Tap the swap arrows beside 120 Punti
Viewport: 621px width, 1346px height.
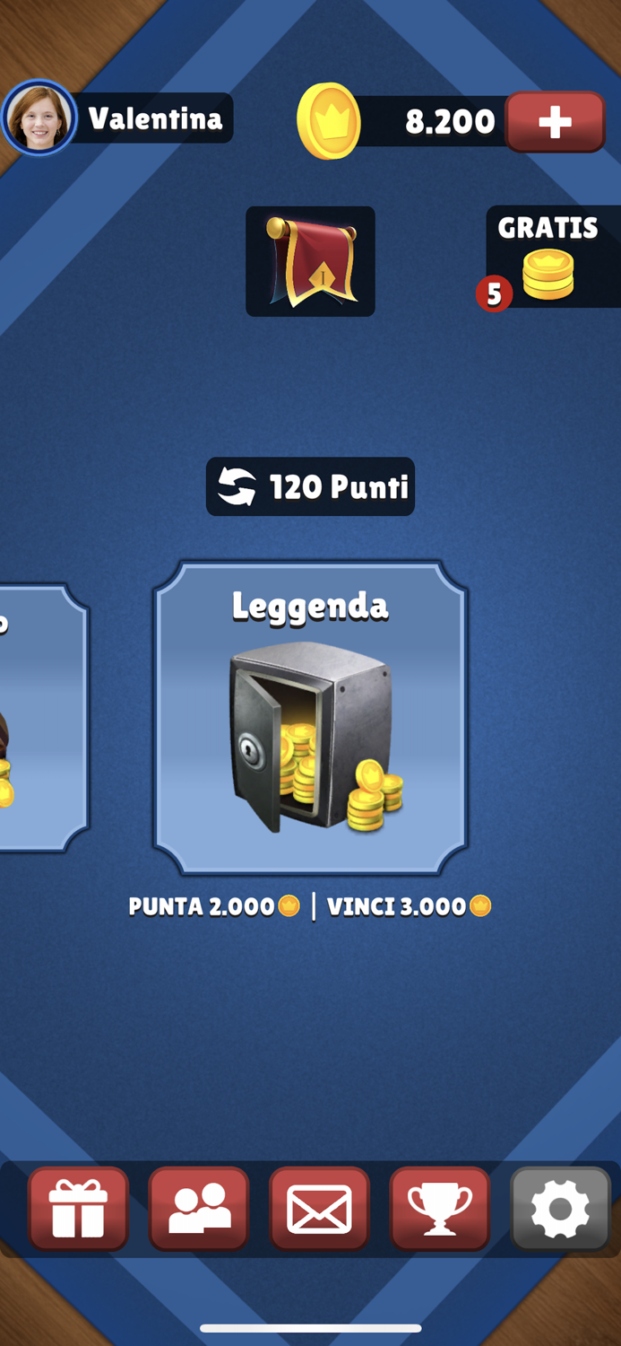point(237,487)
